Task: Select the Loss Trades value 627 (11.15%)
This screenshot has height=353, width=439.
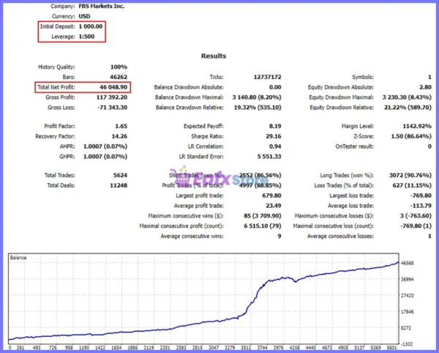Action: click(412, 185)
